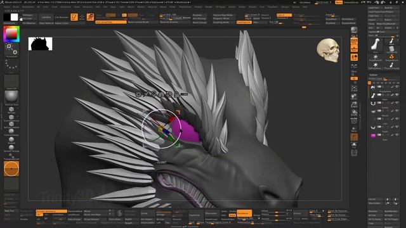Click the Draw mode icon
406x228 pixels.
82,17
